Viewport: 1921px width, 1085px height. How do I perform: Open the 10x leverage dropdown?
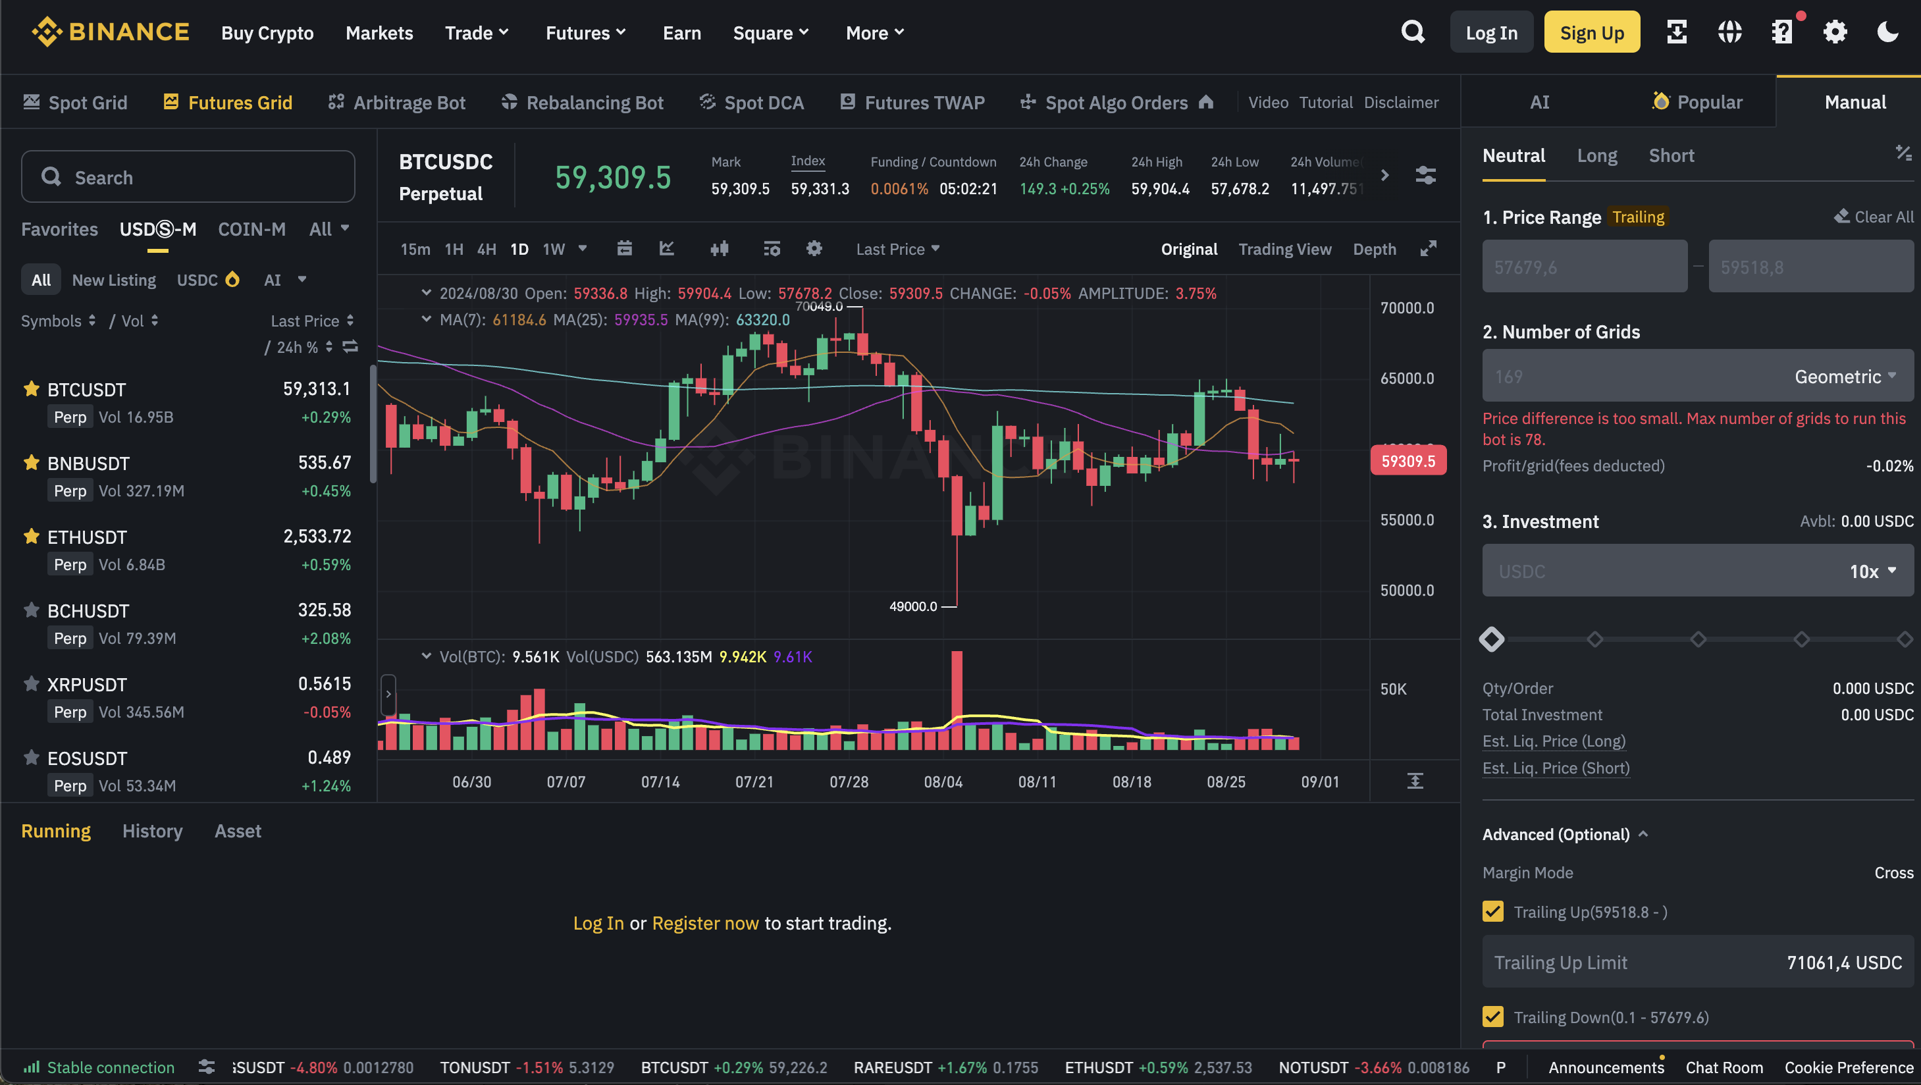tap(1874, 570)
